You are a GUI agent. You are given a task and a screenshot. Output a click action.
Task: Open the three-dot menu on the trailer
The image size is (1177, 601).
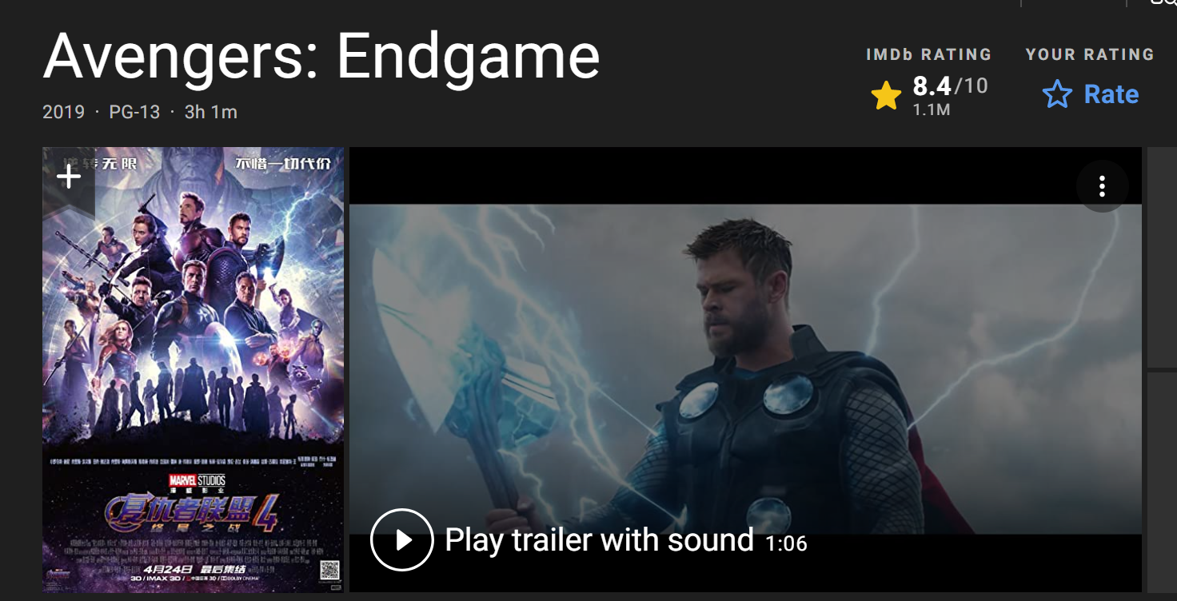1102,186
